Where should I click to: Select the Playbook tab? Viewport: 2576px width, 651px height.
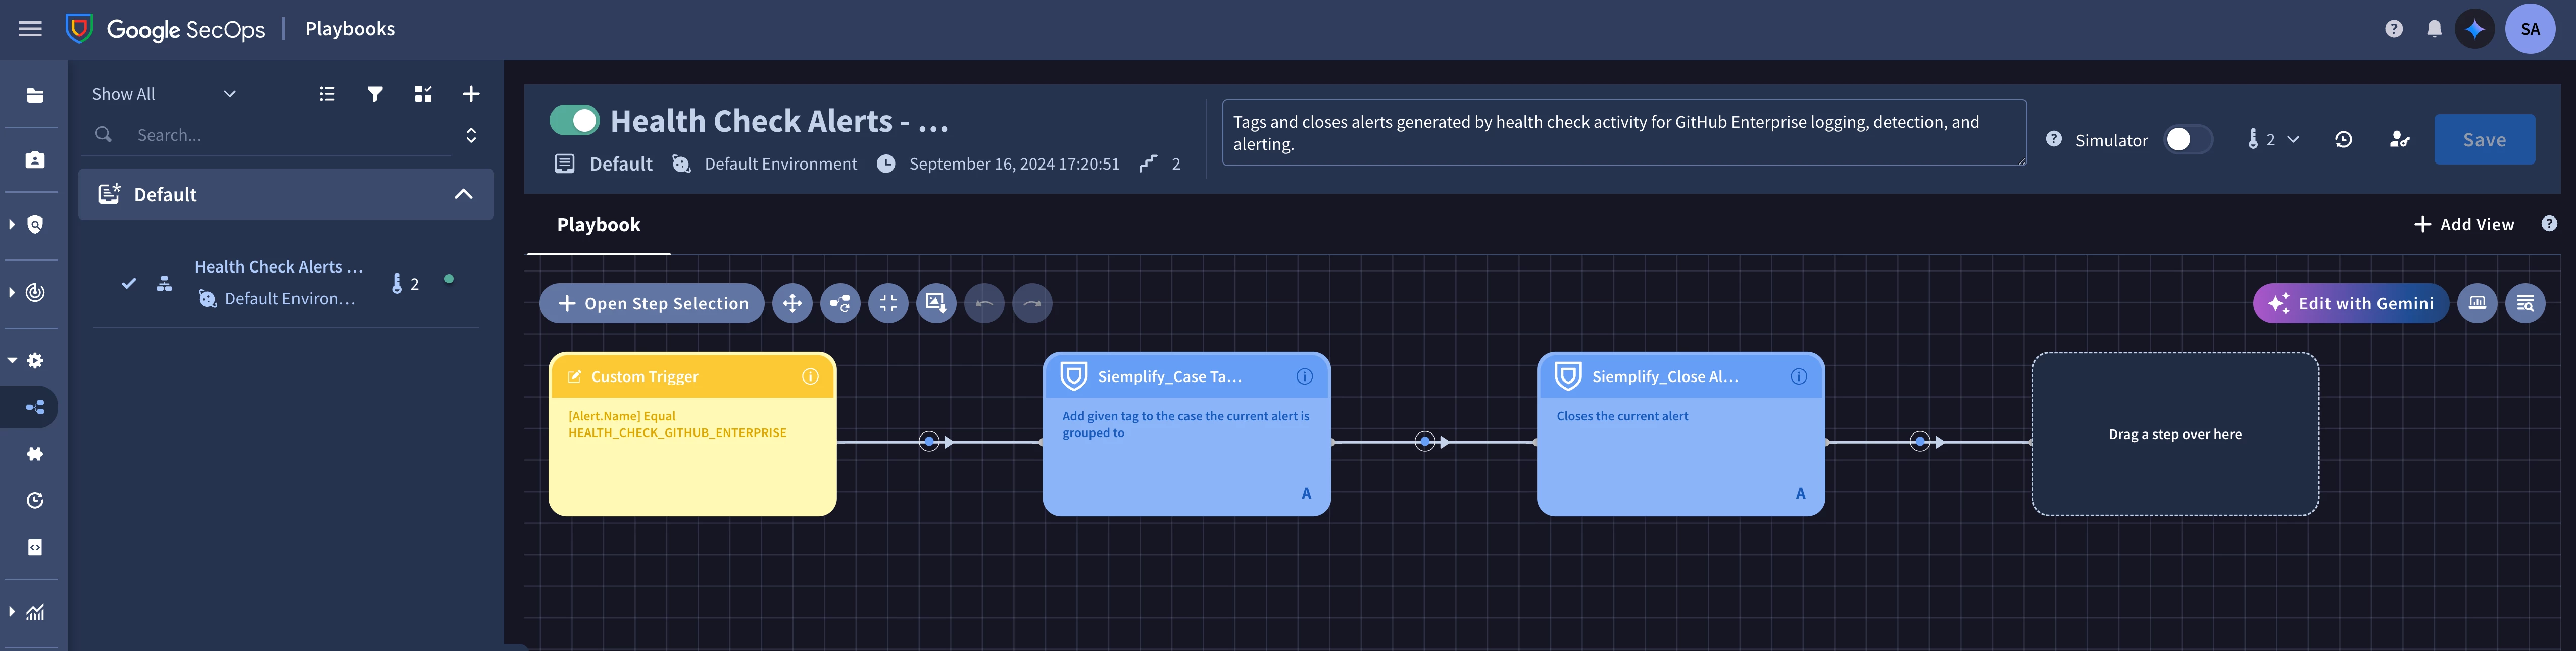pyautogui.click(x=598, y=225)
